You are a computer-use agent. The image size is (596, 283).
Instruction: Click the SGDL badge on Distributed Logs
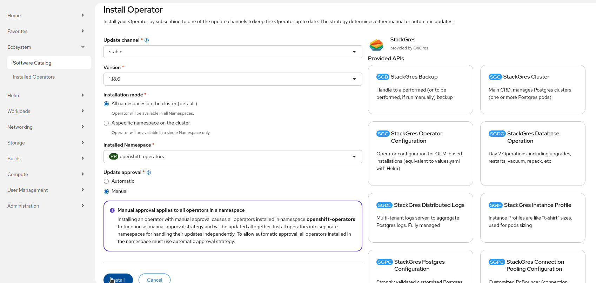click(384, 205)
